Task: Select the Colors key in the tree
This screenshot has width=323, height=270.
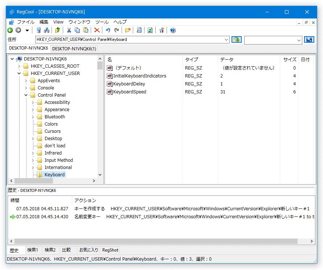Action: click(x=51, y=124)
